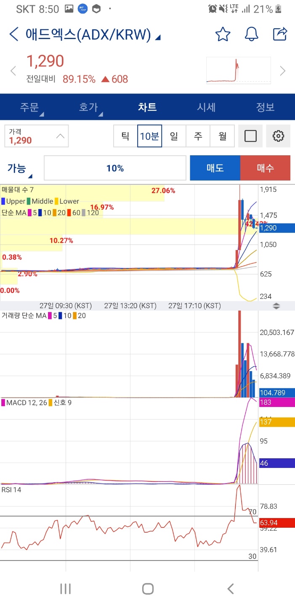Open 시세 tab
This screenshot has width=295, height=606.
206,107
